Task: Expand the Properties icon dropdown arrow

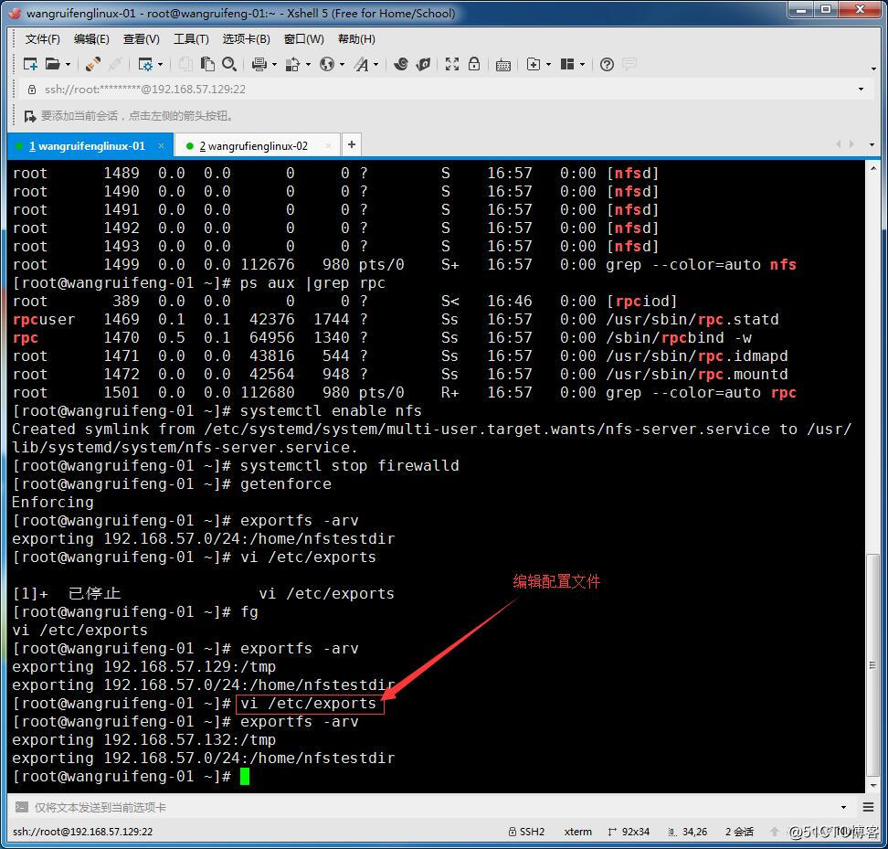Action: [160, 65]
